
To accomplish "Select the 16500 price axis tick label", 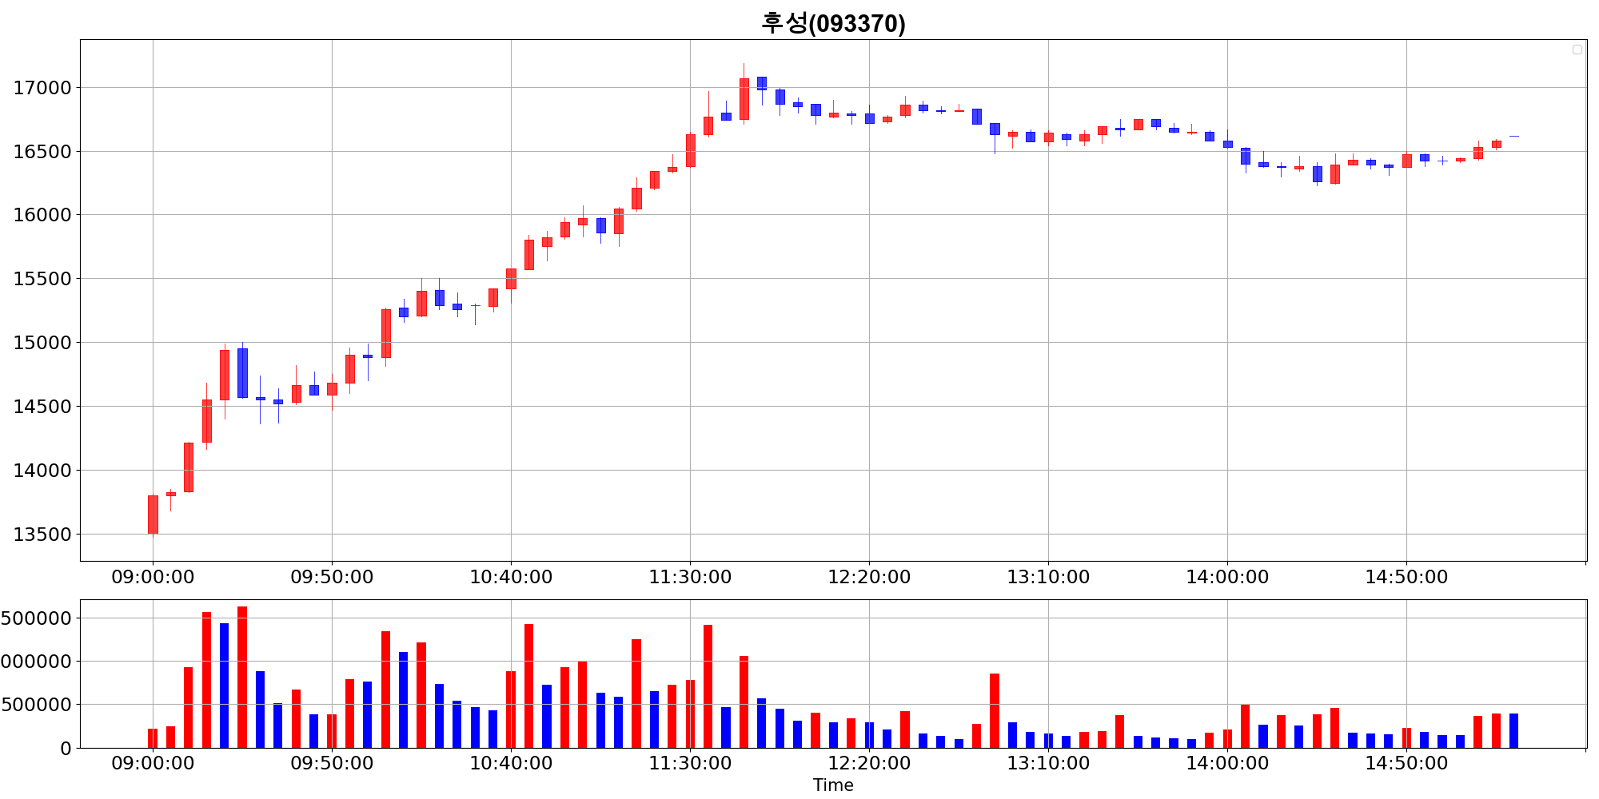I will point(42,152).
